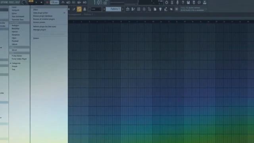254x143 pixels.
Task: Click the mixer faders icon
Action: 144,9
